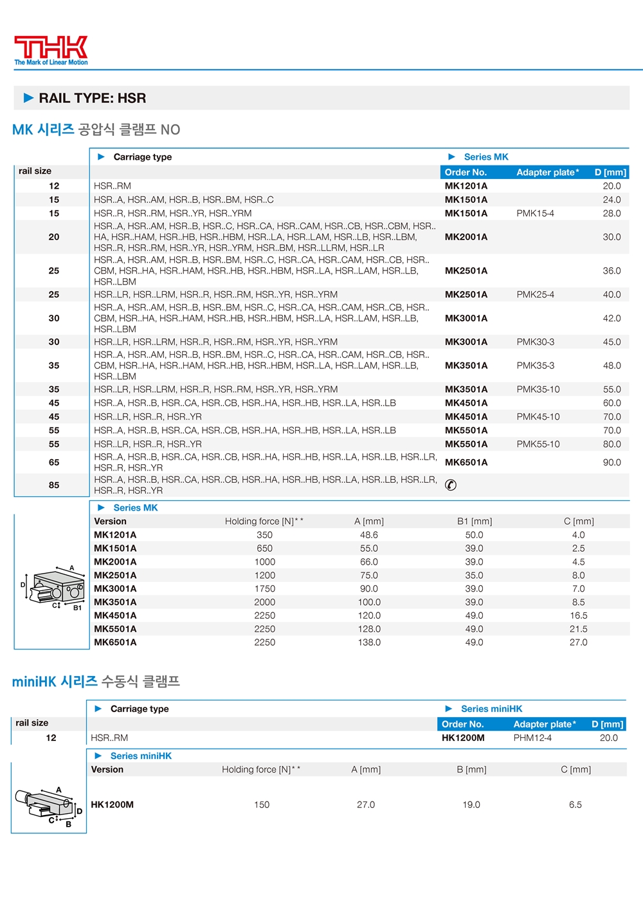The width and height of the screenshot is (643, 911).
Task: Click adapter plate PMK25-4
Action: [535, 294]
